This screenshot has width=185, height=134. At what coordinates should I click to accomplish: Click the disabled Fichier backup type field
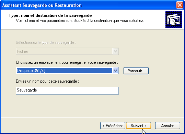coord(67,51)
